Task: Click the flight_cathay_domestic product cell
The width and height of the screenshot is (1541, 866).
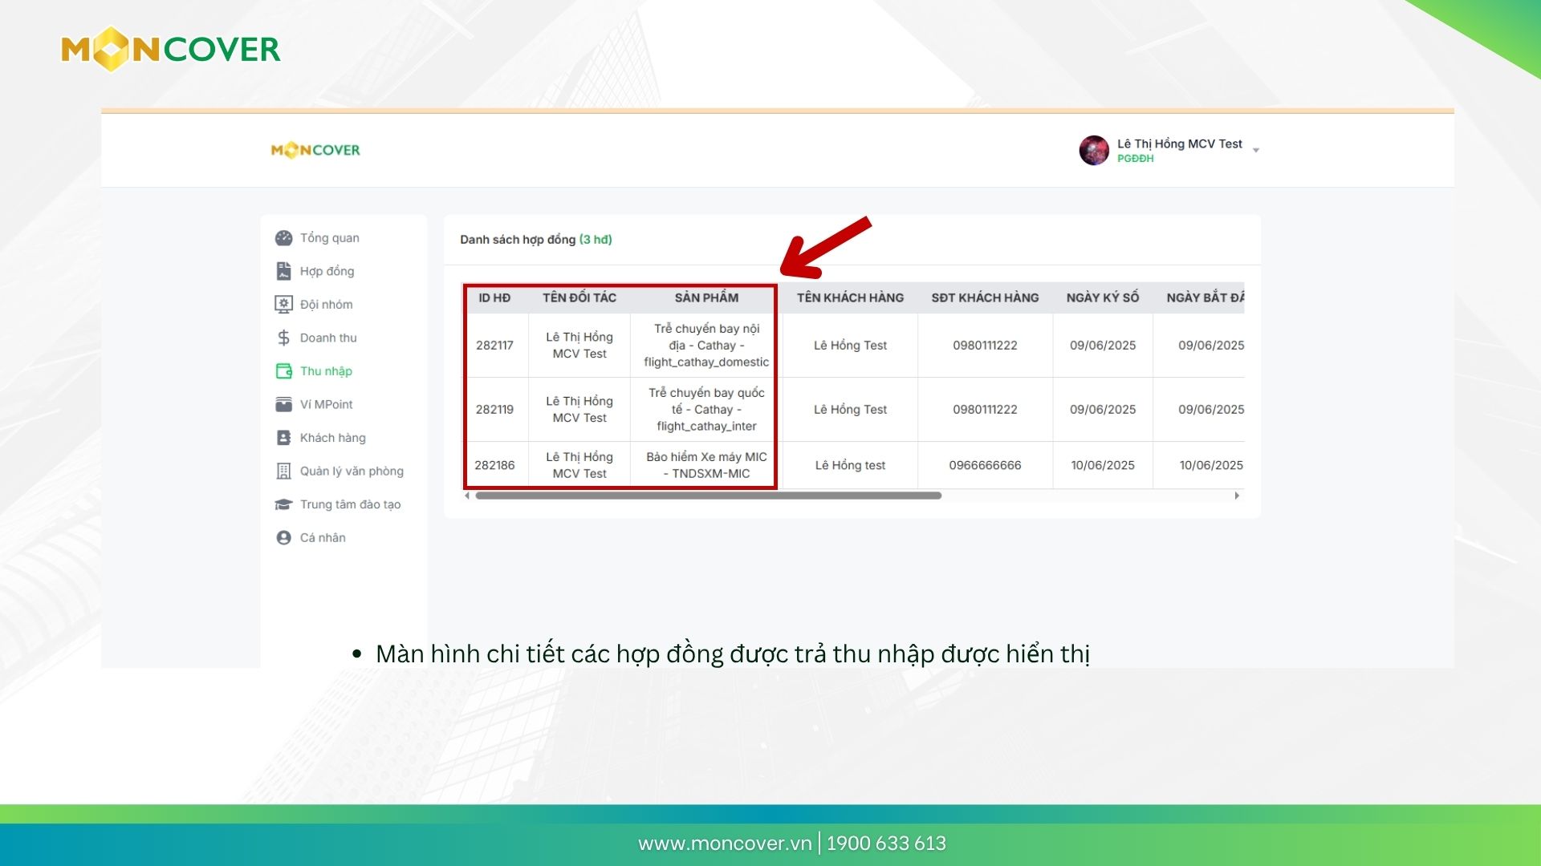Action: pos(706,346)
